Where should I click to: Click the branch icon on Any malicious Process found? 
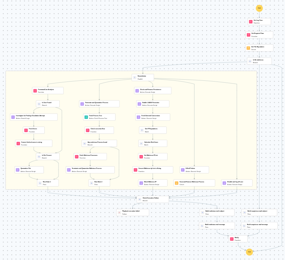[84, 143]
